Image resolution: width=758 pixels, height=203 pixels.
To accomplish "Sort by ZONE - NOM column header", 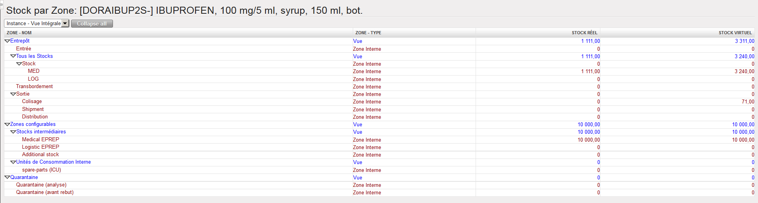I will 19,33.
